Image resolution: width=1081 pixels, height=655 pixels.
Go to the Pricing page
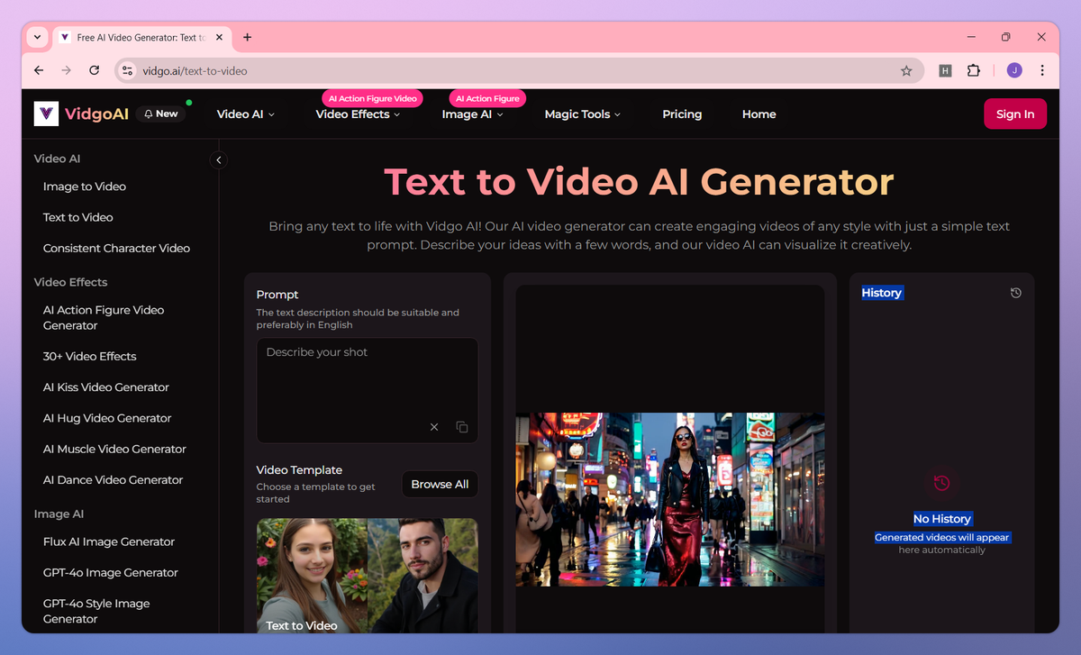click(x=682, y=114)
